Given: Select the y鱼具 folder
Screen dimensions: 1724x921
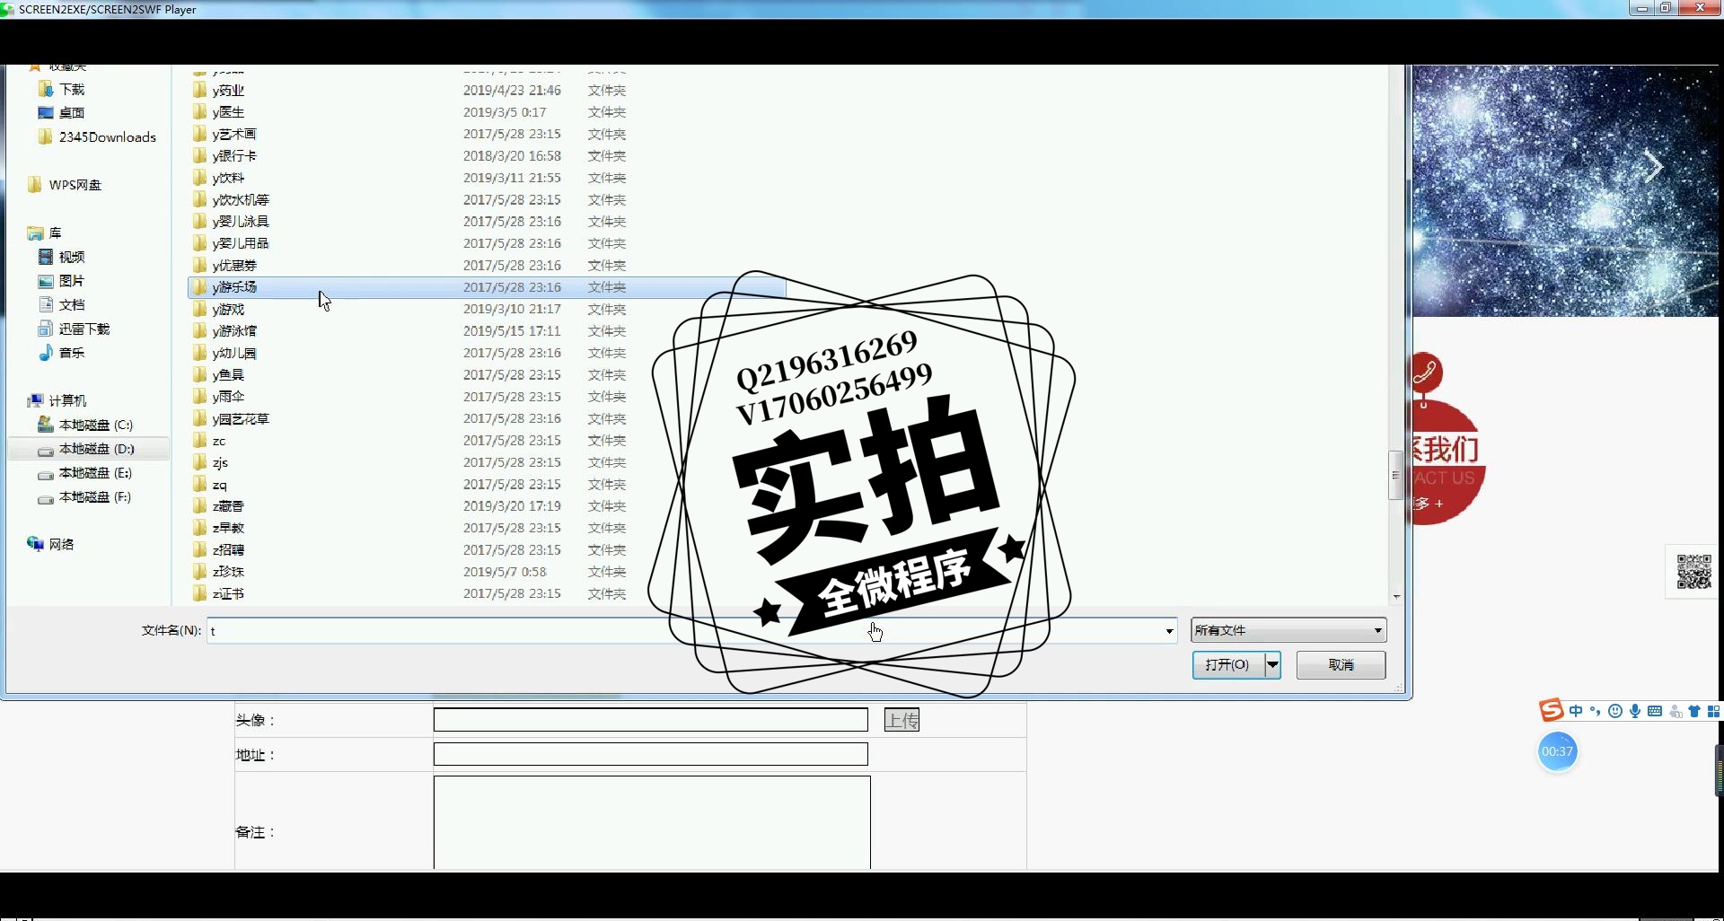Looking at the screenshot, I should (228, 374).
